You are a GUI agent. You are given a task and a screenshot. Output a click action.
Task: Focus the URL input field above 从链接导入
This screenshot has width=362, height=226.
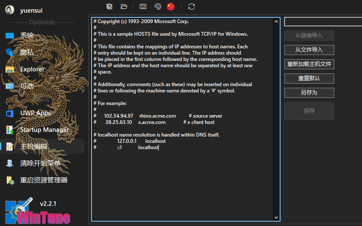tap(323, 21)
